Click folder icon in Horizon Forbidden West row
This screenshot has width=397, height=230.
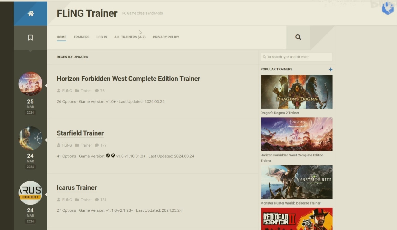(x=77, y=91)
